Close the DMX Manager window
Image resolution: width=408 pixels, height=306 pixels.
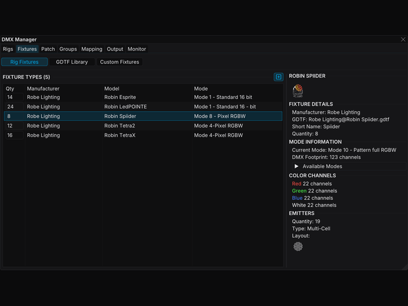tap(403, 39)
